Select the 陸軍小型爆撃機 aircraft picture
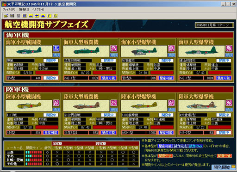 [x=144, y=106]
